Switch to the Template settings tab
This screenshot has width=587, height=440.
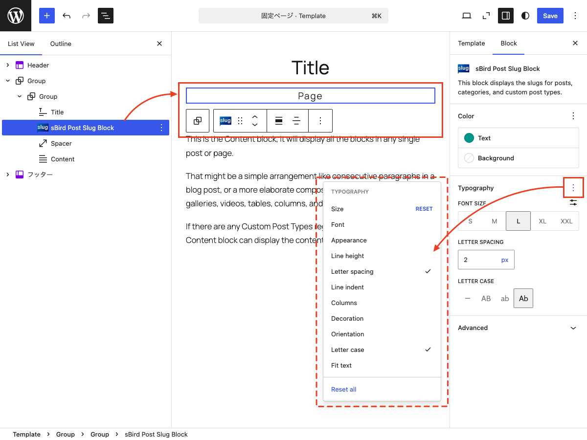pos(472,43)
